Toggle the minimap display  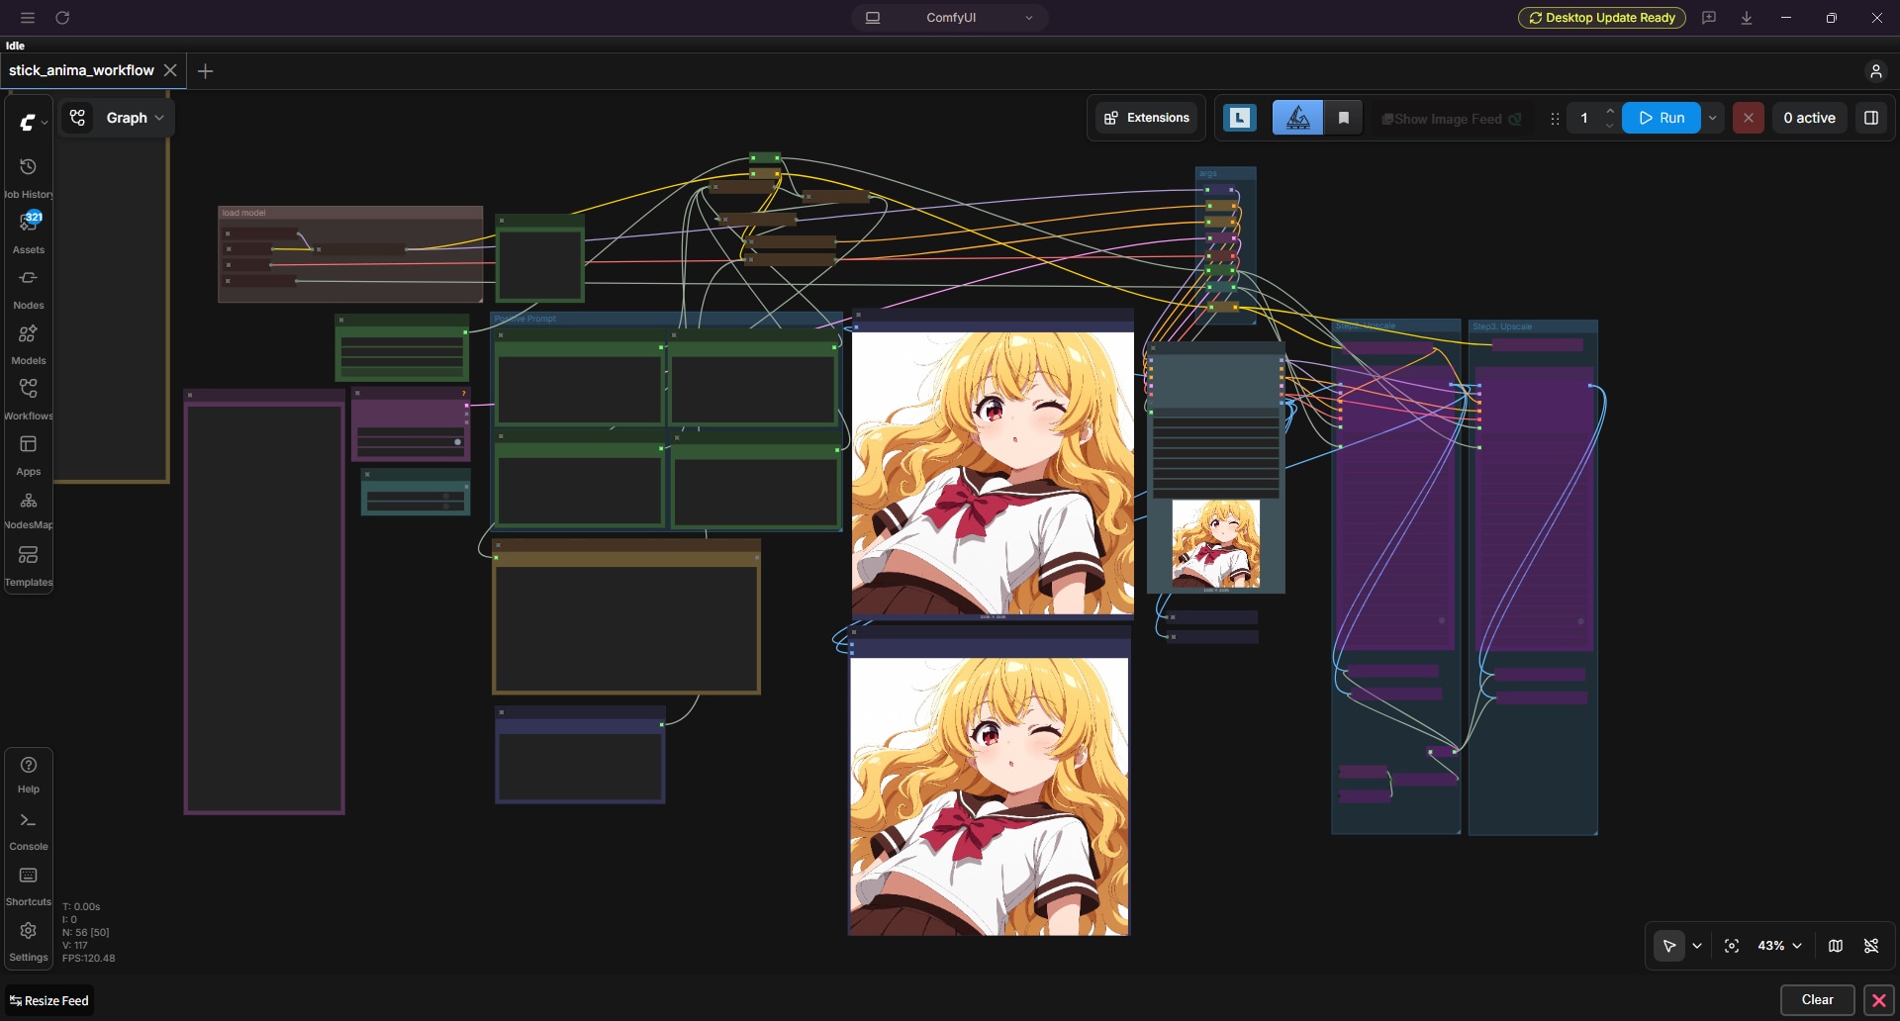click(1836, 946)
